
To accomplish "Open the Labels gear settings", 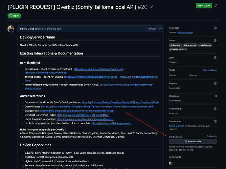I will click(215, 41).
